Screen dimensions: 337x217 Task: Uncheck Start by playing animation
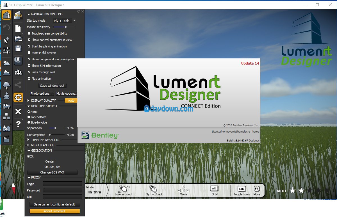pyautogui.click(x=29, y=46)
